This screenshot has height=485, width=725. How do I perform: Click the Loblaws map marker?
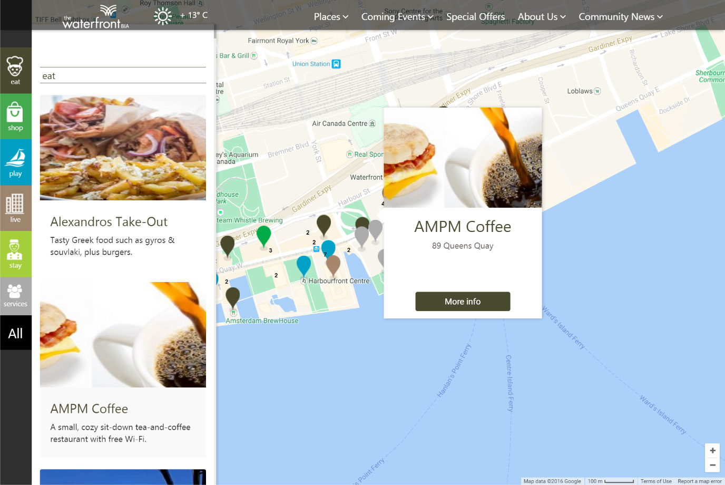[x=597, y=91]
